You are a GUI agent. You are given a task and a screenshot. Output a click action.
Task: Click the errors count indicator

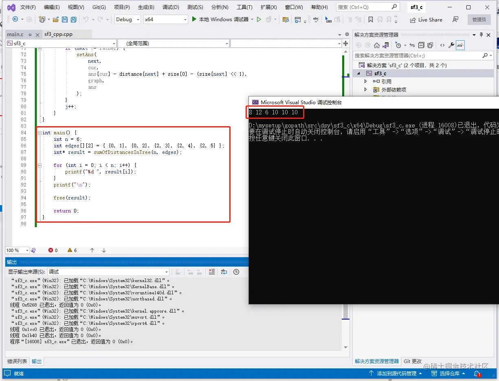[x=53, y=250]
